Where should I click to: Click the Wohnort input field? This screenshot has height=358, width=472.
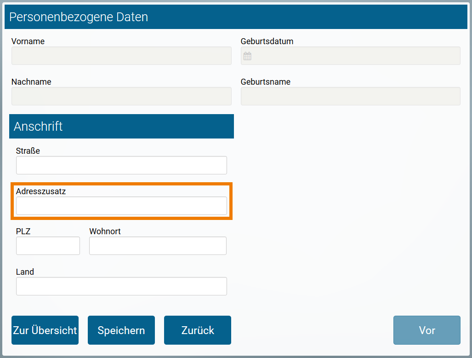coord(157,246)
